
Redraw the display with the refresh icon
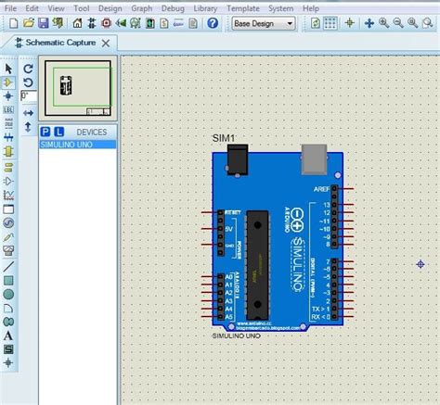pos(316,23)
